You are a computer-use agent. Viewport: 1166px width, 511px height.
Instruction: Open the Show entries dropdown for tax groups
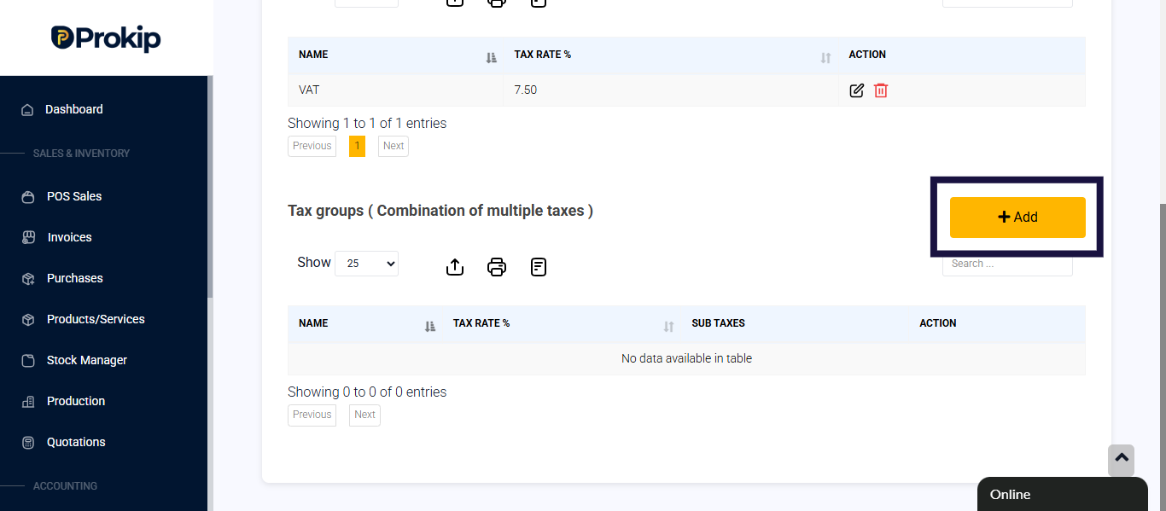click(x=366, y=264)
